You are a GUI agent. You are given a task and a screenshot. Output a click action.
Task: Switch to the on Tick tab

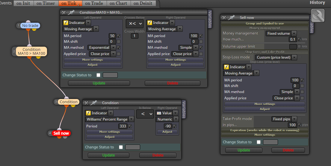[70, 3]
